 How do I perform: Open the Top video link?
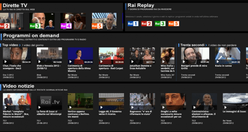10,45
